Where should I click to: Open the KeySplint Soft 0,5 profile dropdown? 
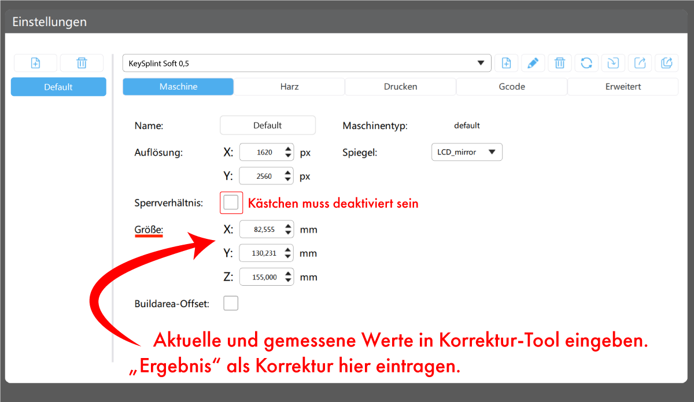tap(307, 63)
